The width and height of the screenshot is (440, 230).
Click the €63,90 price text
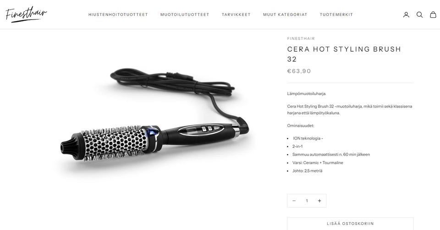coord(299,71)
